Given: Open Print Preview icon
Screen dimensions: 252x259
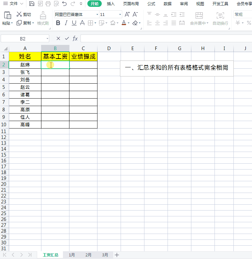Looking at the screenshot, I should (56, 4).
